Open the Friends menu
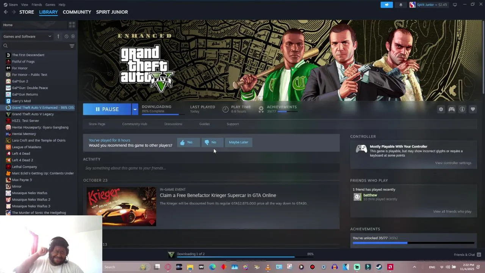The image size is (485, 273). 37,5
